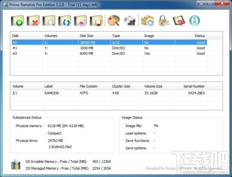Click the 6218 MB physical memory value

click(66, 126)
